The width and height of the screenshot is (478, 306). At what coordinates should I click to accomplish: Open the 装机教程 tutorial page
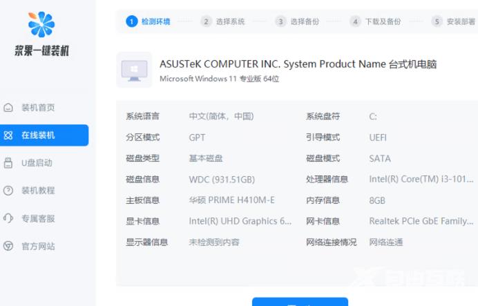(38, 191)
